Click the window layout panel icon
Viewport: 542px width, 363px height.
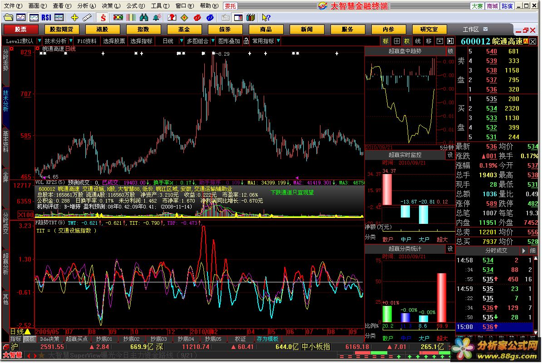[238, 17]
